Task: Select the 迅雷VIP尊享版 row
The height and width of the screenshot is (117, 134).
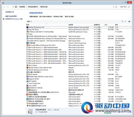Action: pos(79,94)
